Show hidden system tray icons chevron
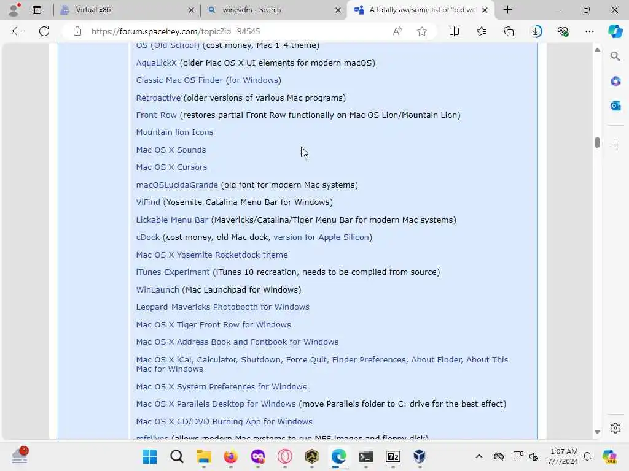The image size is (629, 471). [479, 456]
